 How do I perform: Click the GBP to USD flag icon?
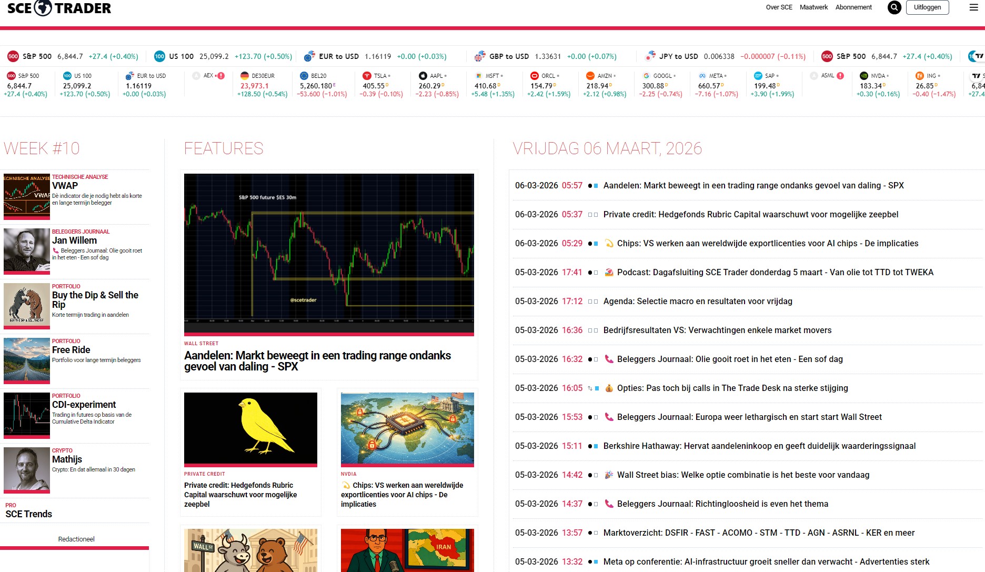point(480,56)
